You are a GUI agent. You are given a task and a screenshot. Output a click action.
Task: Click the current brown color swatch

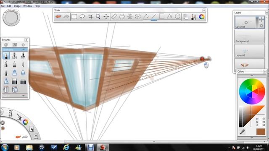[x=261, y=132]
